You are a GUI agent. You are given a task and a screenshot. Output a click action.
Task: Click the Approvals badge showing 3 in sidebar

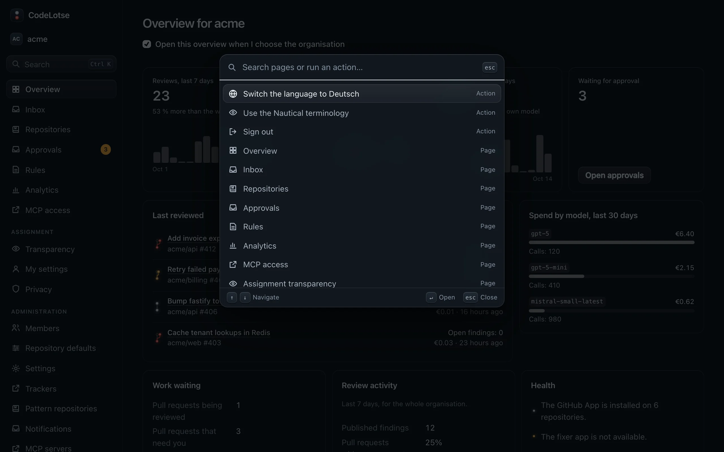pyautogui.click(x=105, y=149)
